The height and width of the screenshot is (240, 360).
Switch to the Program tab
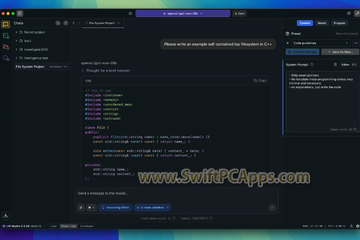click(x=339, y=23)
